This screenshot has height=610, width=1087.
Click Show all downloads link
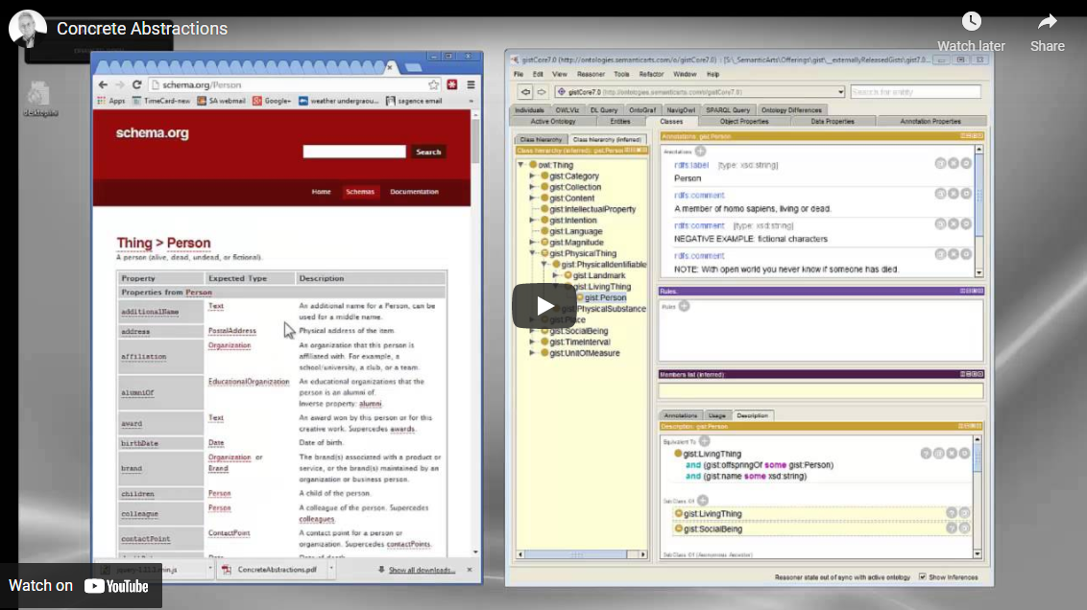coord(422,570)
